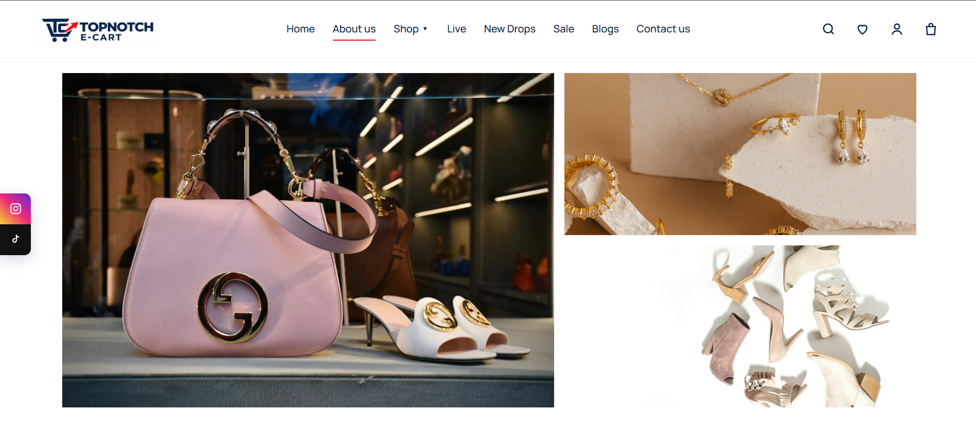Select the About us menu item
This screenshot has width=976, height=446.
point(354,29)
